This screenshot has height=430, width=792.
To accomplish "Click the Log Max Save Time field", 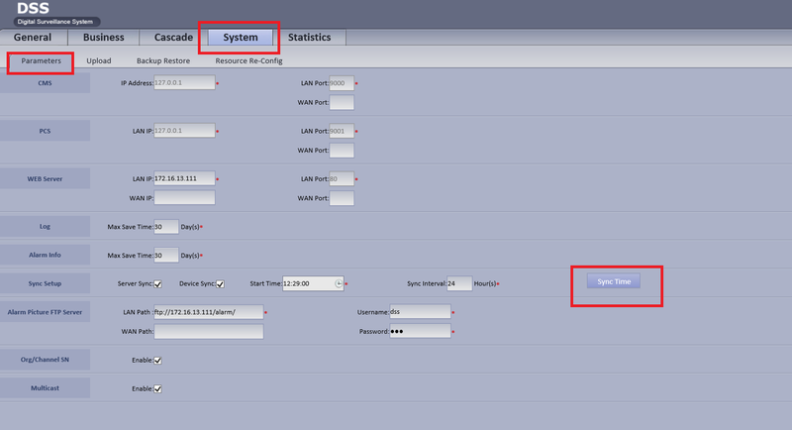I will (166, 227).
